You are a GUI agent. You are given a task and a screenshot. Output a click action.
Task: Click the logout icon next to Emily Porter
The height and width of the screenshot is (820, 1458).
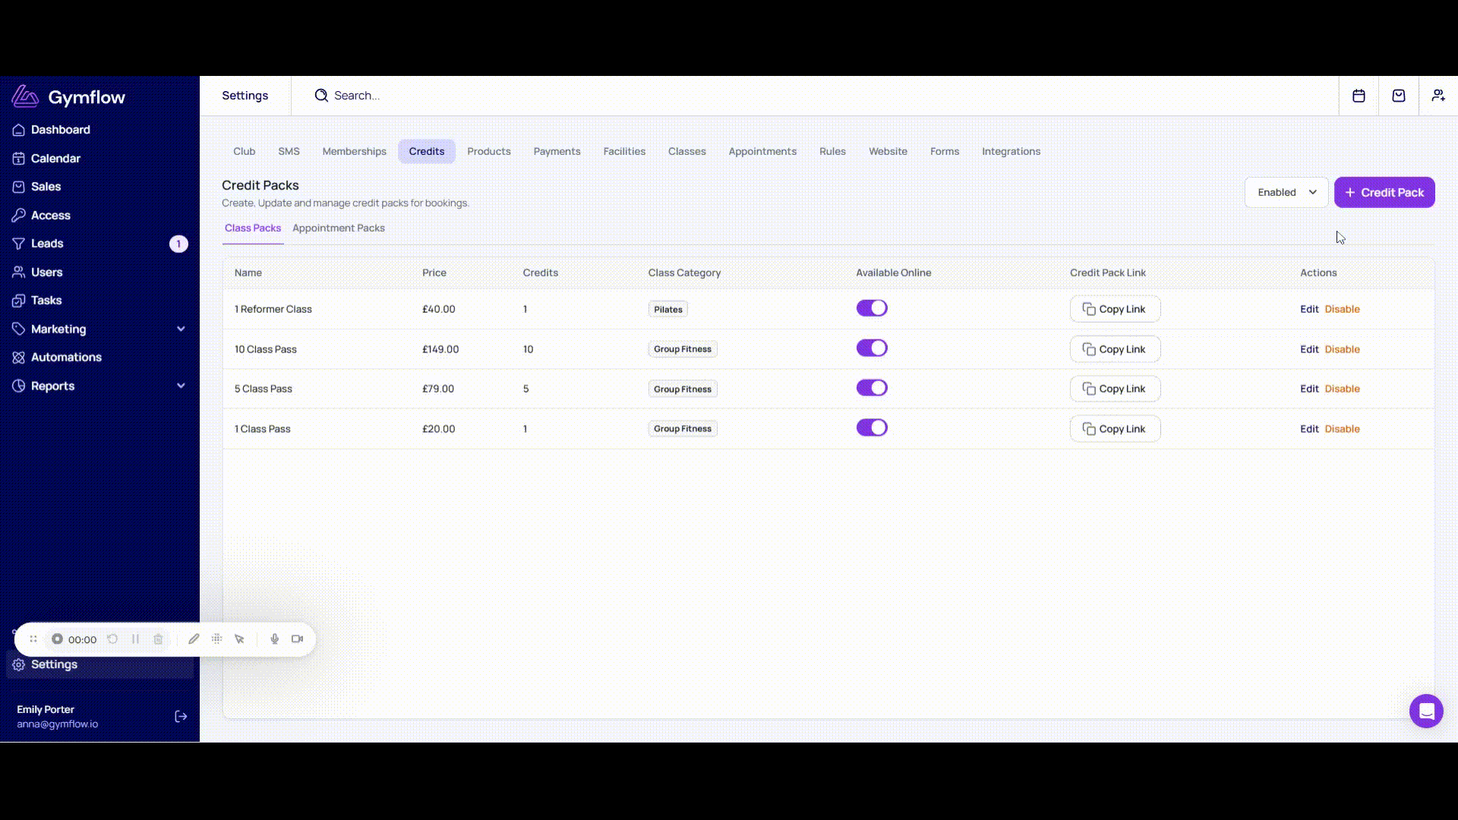[x=181, y=717]
